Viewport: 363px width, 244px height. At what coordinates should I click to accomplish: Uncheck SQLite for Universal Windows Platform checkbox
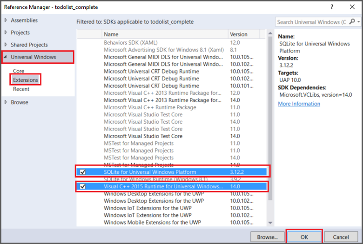pyautogui.click(x=83, y=172)
